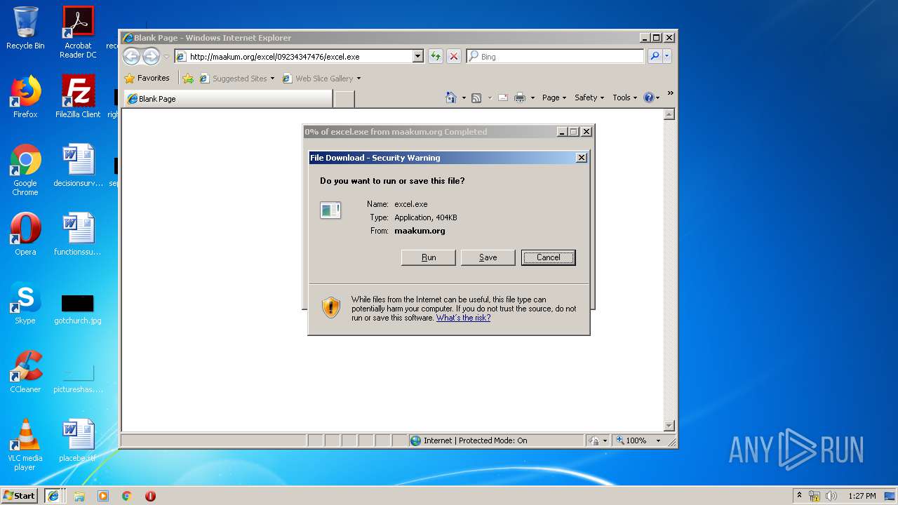Cancel the file download
This screenshot has height=505, width=898.
[x=548, y=257]
